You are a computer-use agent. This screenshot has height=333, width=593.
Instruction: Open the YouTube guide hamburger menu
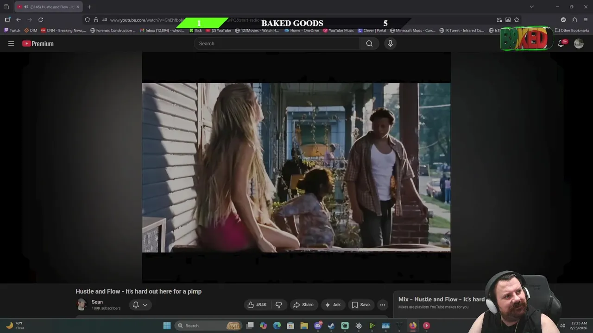pyautogui.click(x=11, y=43)
